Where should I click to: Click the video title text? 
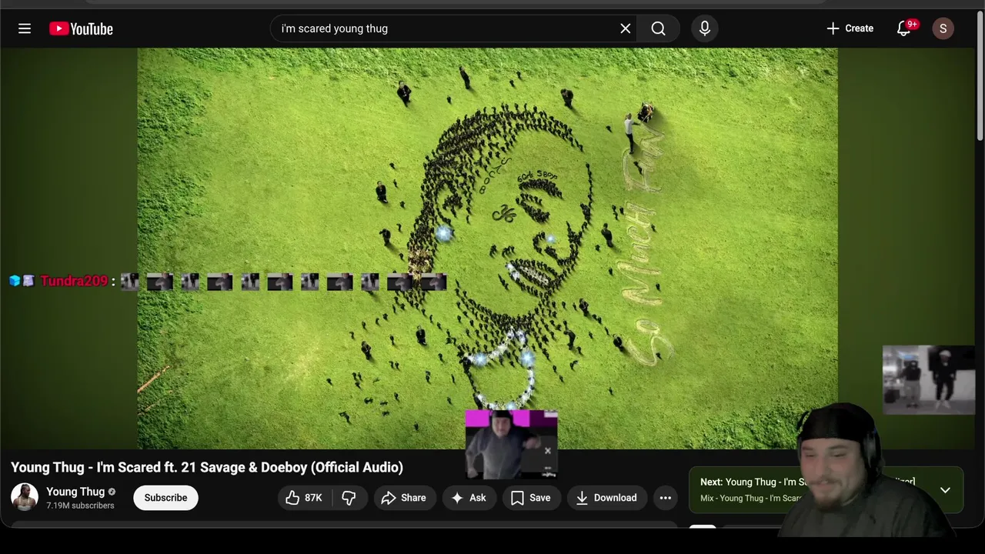click(207, 467)
